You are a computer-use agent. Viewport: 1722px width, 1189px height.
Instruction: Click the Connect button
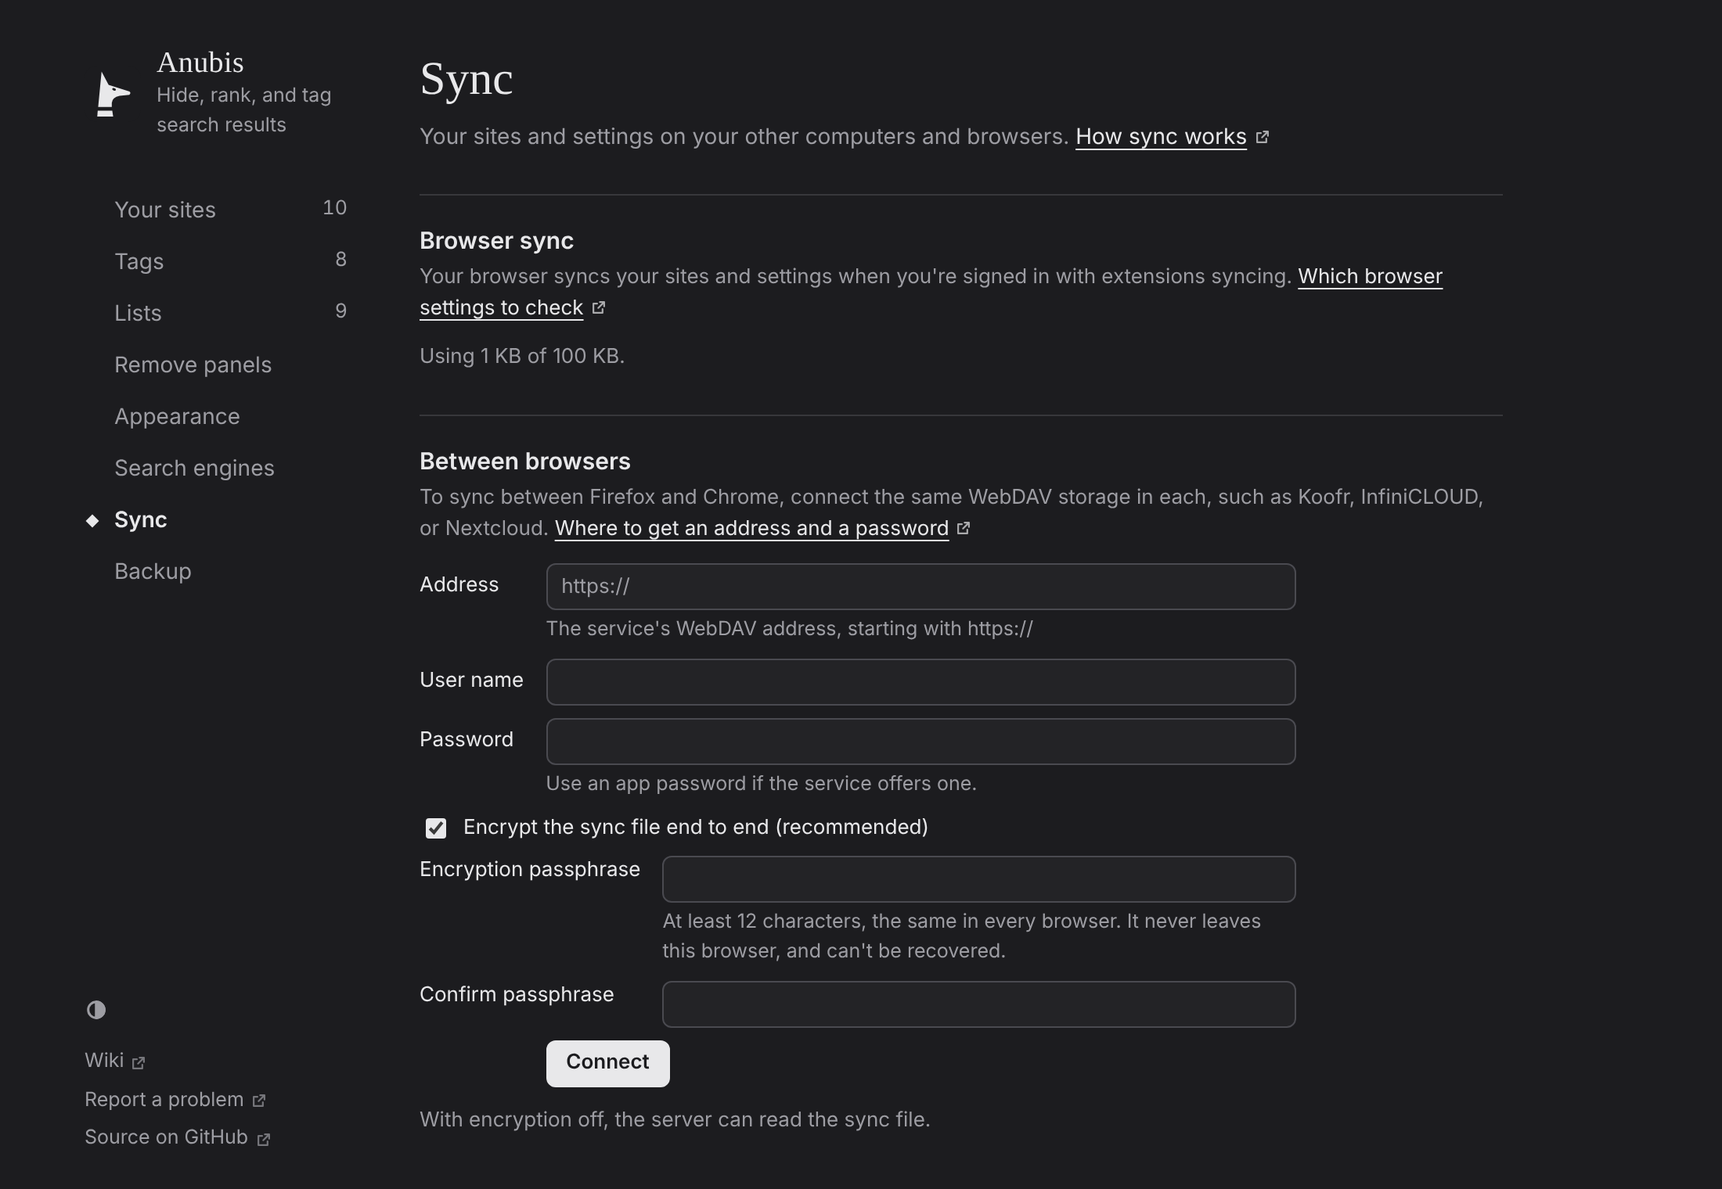pos(607,1063)
